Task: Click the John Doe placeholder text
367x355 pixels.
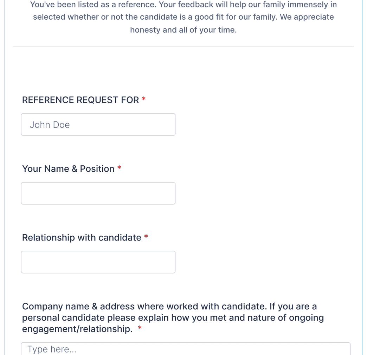Action: [x=50, y=124]
